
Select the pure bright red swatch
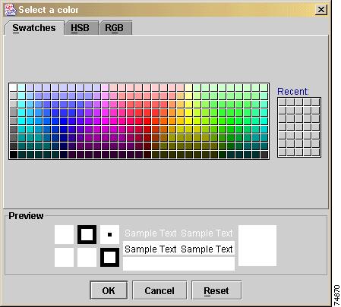point(147,121)
